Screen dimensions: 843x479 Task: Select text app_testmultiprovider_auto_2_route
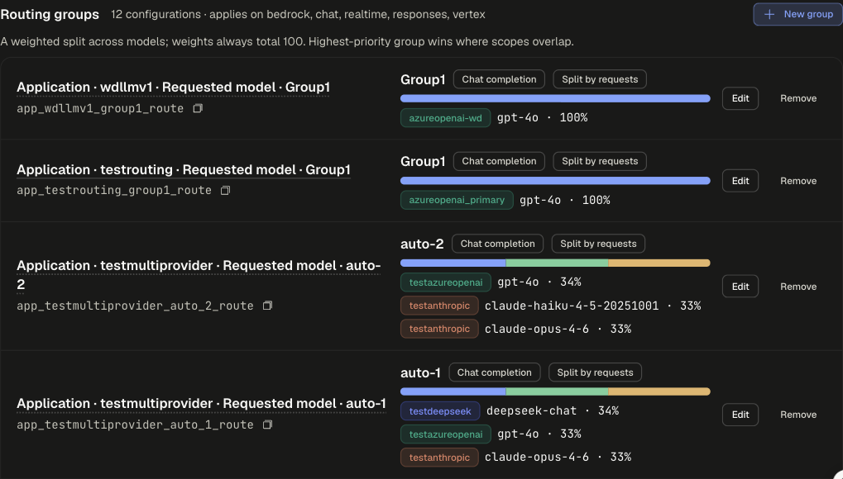(135, 306)
